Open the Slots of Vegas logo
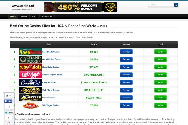188x125 pixels. [31, 75]
